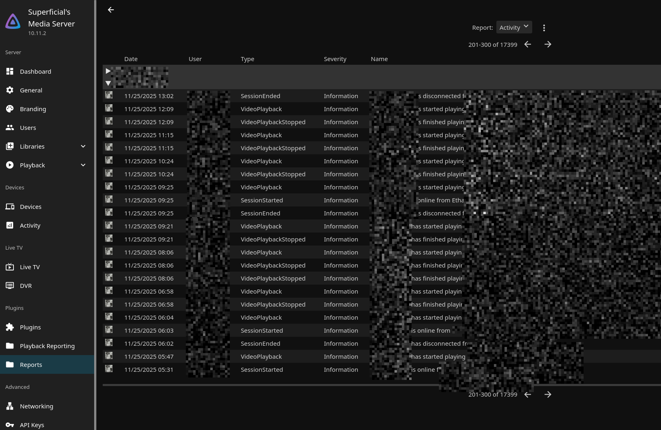Select the Reports sidebar item
Viewport: 661px width, 430px height.
(31, 365)
